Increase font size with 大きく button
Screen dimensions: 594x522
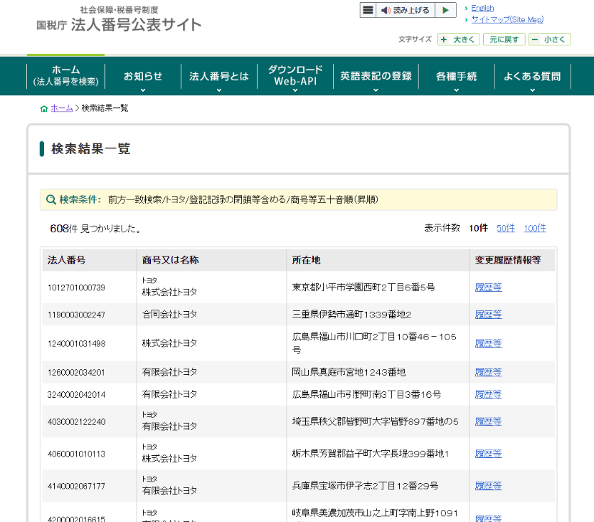pos(458,39)
